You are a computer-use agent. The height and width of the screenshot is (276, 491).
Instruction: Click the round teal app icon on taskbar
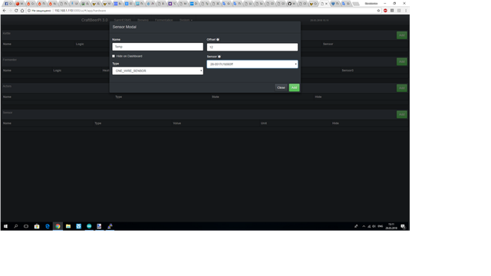click(x=89, y=226)
